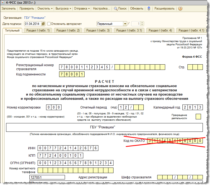Open the Отправка dropdown menu
210x185 pixels.
(x=82, y=8)
